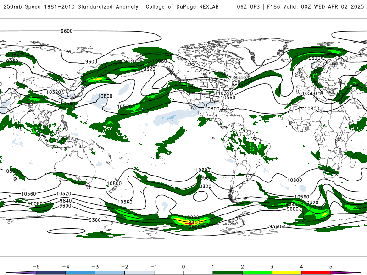This screenshot has width=367, height=275.
Task: Click the colorbar tick label '3'
Action: pos(272,267)
